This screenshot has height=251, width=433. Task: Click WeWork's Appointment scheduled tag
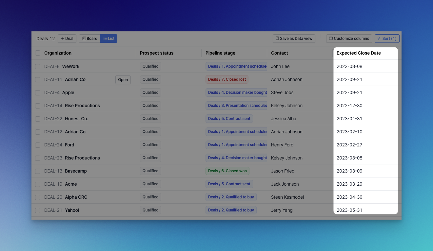coord(236,66)
